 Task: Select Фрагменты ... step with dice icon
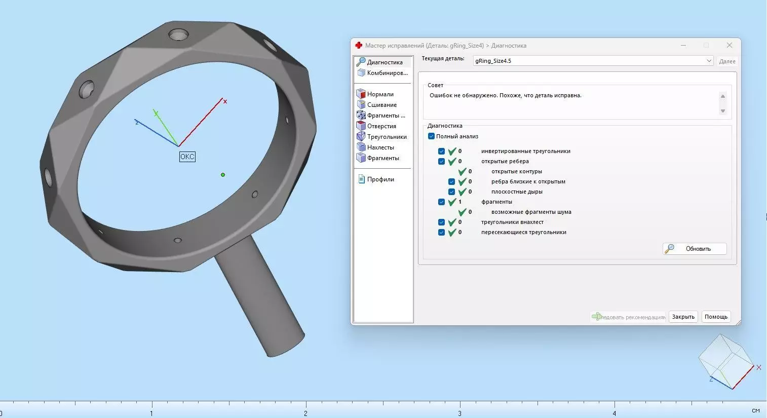(381, 116)
